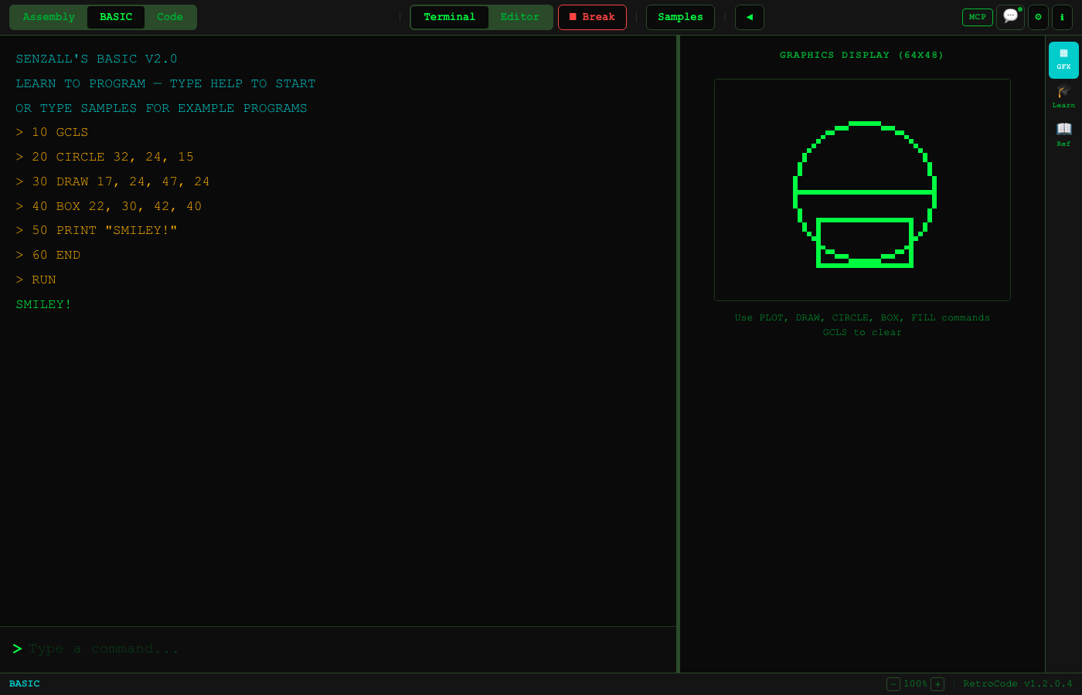The image size is (1082, 695).
Task: Click the RetroCode v1.2.0.4 version label
Action: click(x=1018, y=684)
